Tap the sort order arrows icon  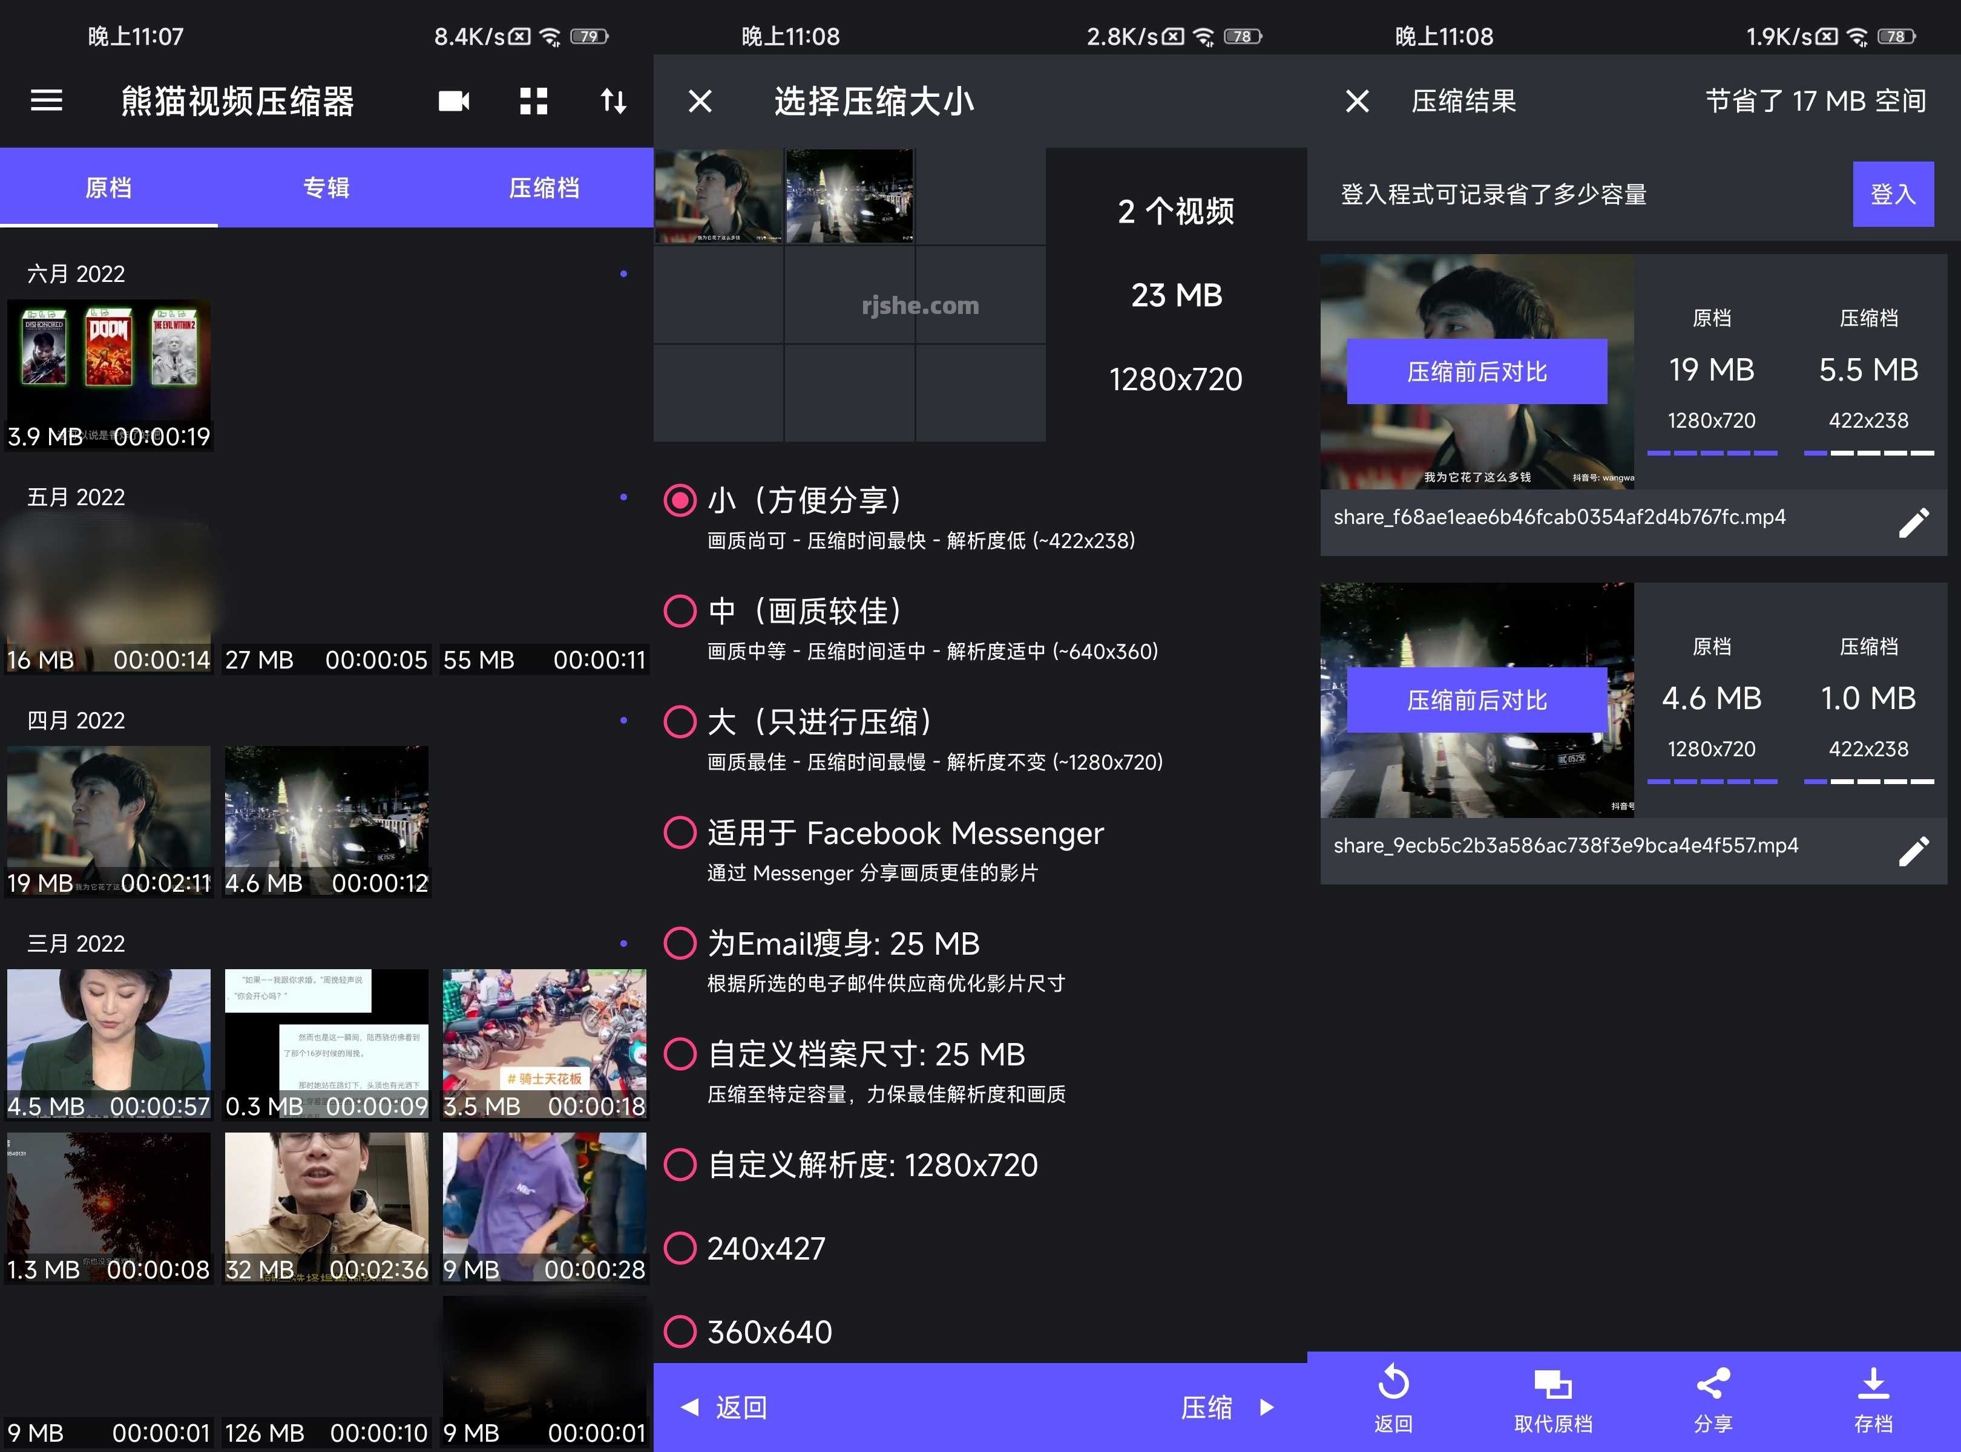pos(614,101)
